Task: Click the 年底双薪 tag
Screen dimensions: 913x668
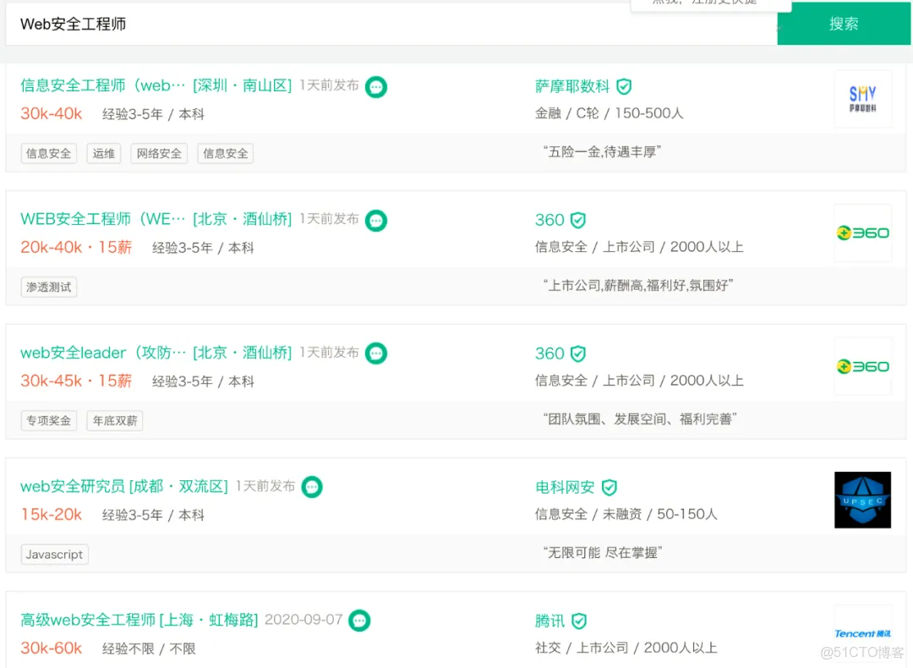Action: (115, 420)
